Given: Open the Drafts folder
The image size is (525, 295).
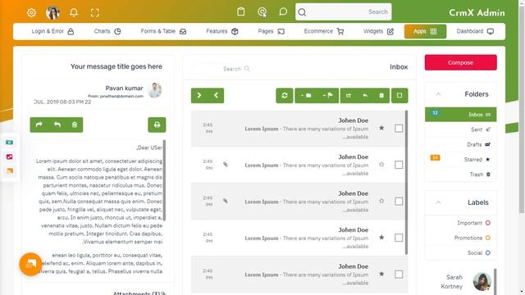Looking at the screenshot, I should (461, 144).
